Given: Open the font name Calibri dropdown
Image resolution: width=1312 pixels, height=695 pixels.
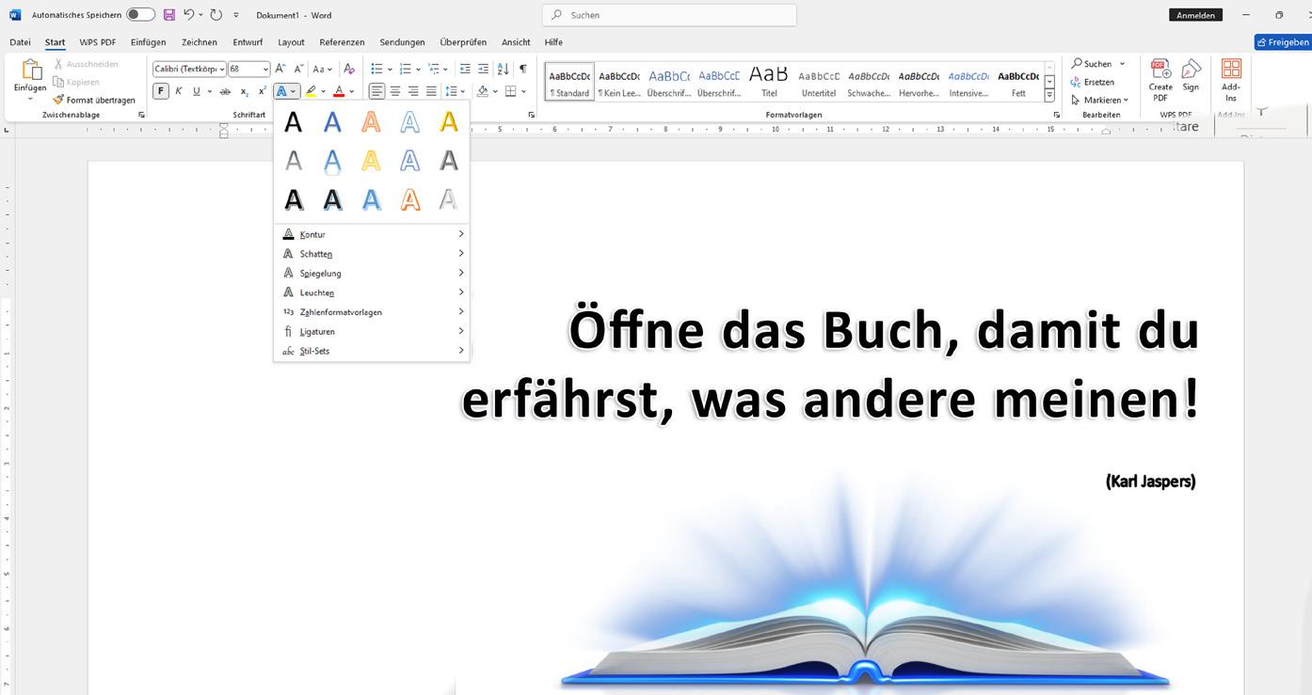Looking at the screenshot, I should tap(222, 69).
